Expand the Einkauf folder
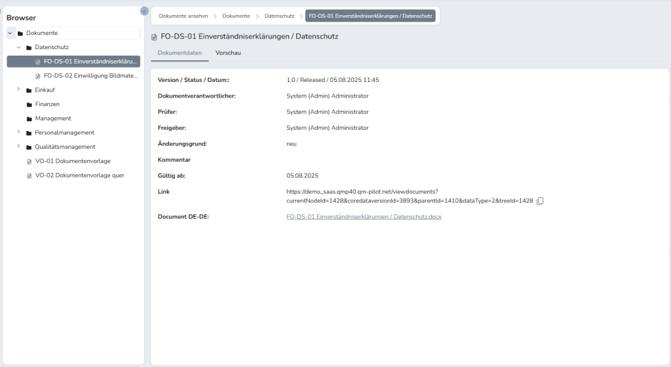 [18, 90]
